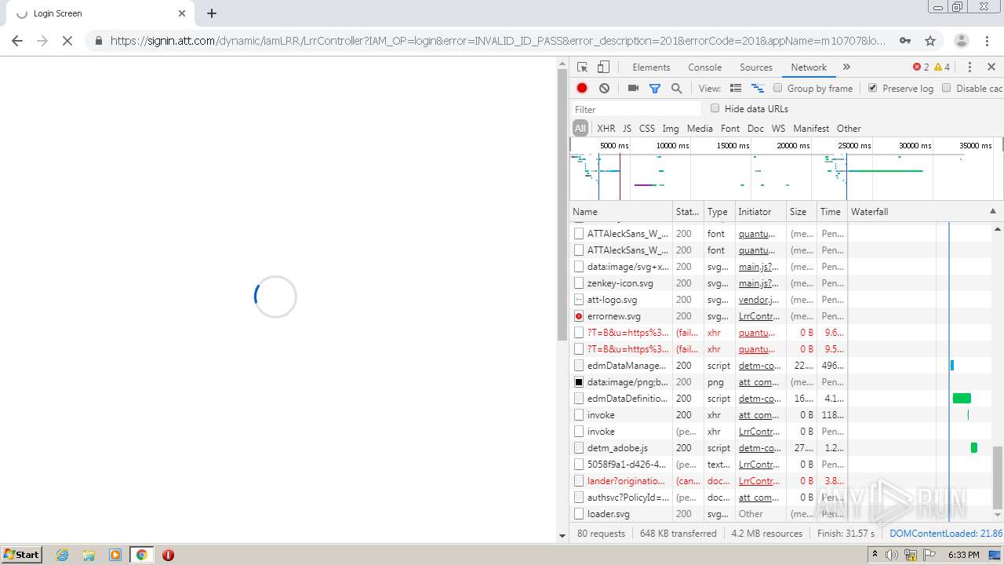
Task: View site security lock info
Action: point(98,41)
